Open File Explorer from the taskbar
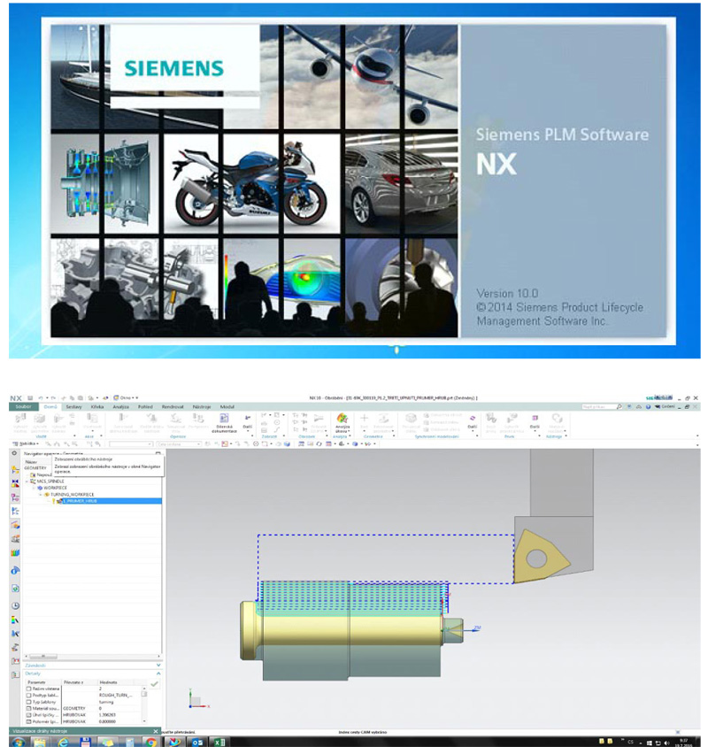 coord(40,743)
